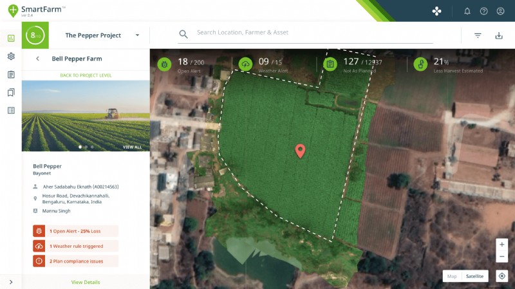Viewport: 515px width, 289px height.
Task: Expand The Pepper Project dropdown
Action: pyautogui.click(x=137, y=35)
